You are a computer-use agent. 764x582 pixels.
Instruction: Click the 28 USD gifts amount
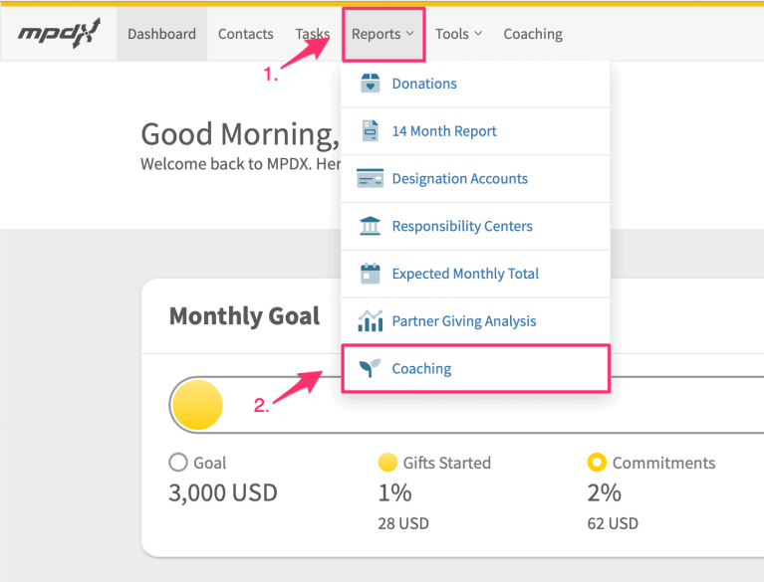403,523
